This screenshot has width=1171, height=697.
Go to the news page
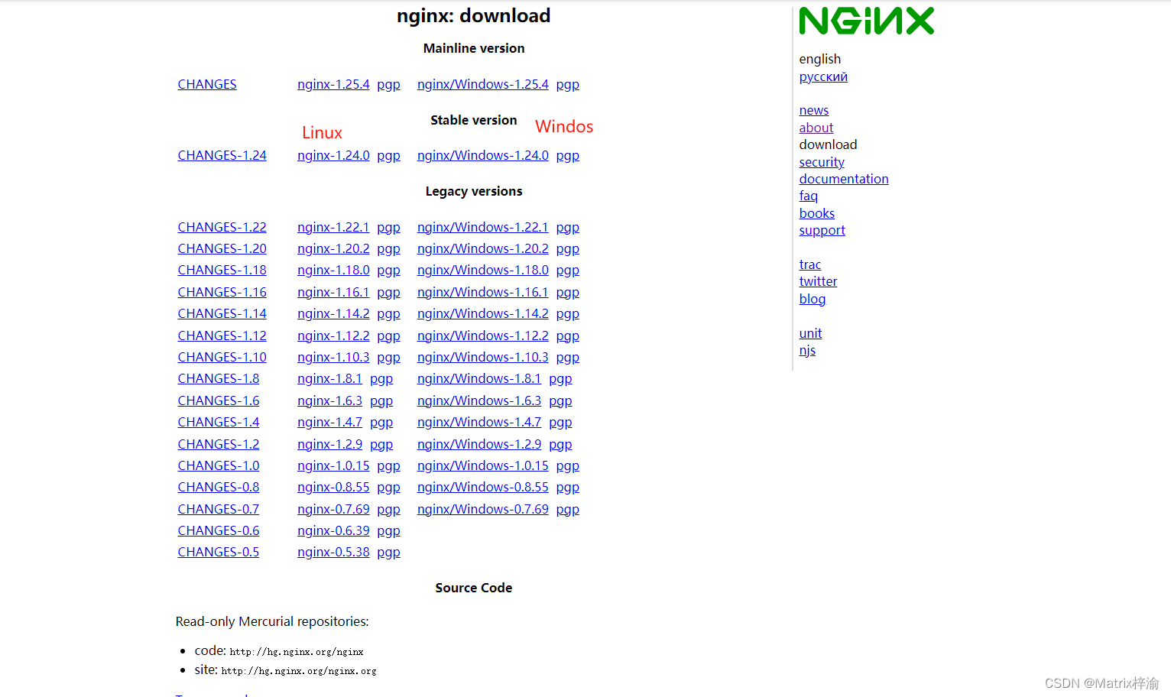tap(814, 111)
